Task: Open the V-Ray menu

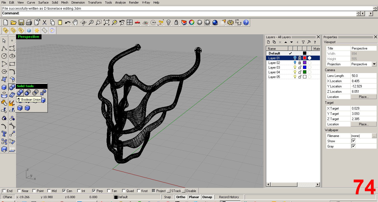Action: click(x=146, y=2)
